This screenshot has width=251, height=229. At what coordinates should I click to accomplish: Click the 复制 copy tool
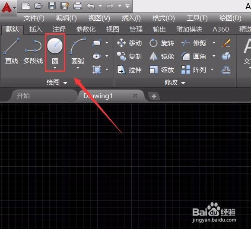[x=129, y=56]
